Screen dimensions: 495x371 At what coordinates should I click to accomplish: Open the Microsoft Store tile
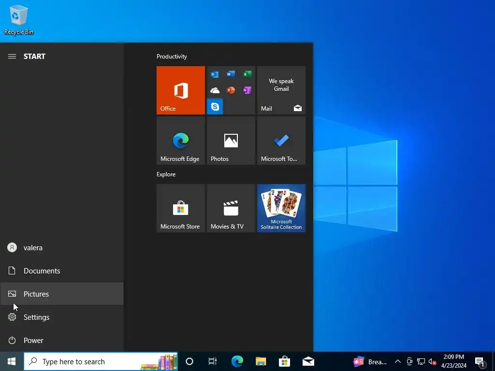pos(181,208)
